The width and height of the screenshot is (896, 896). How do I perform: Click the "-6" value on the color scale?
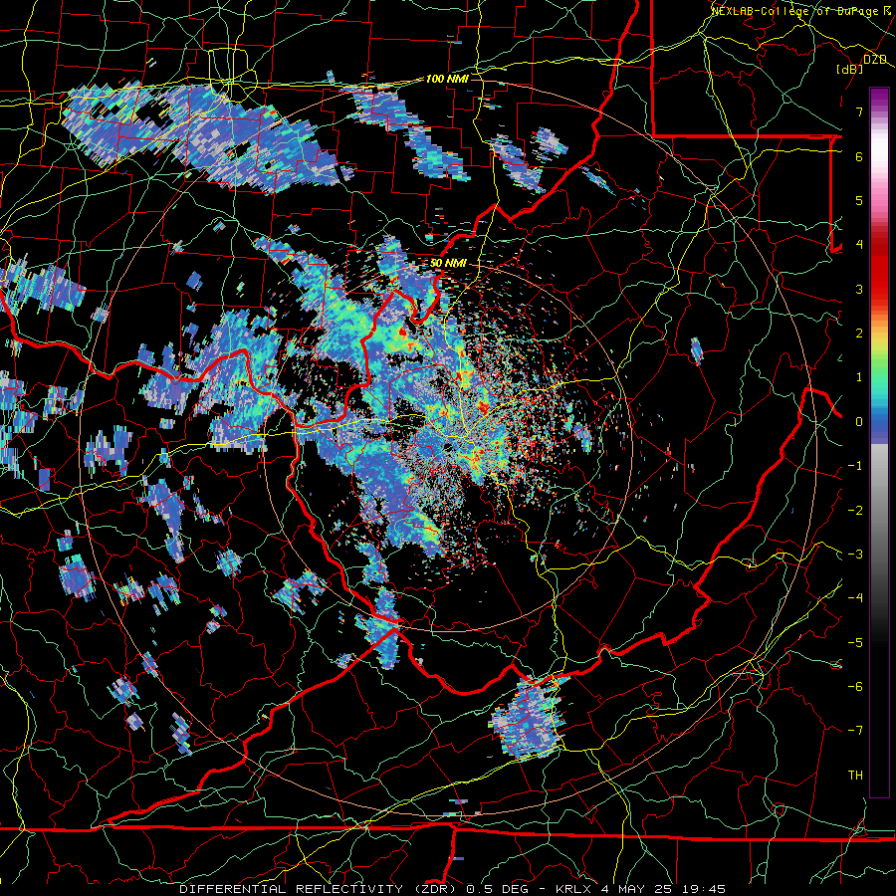855,687
